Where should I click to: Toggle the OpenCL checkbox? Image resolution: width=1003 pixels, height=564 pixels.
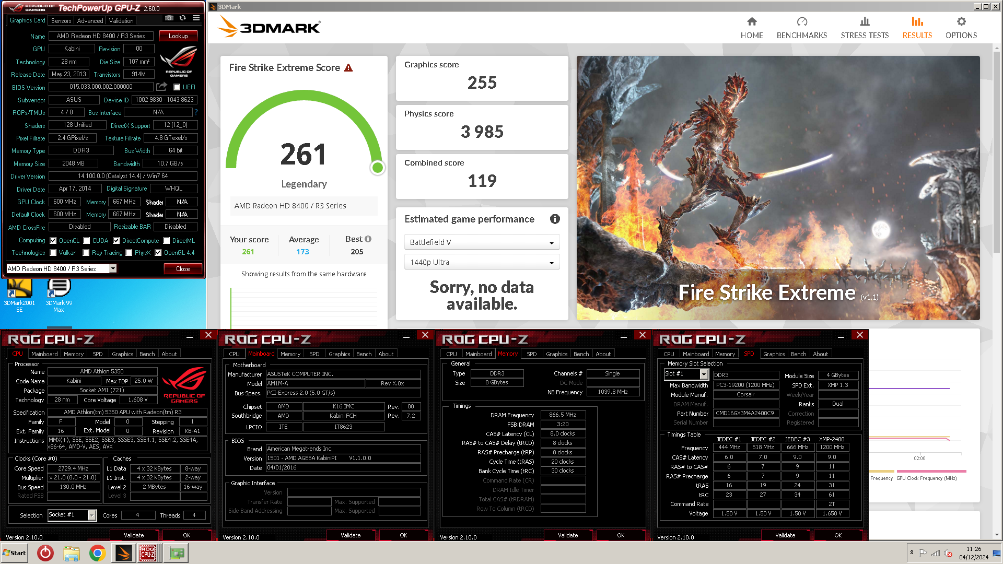point(53,241)
